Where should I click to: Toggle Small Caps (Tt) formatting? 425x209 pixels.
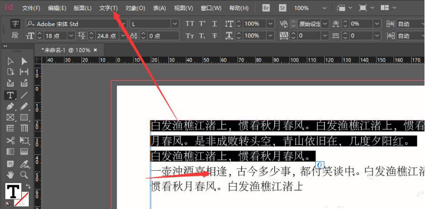(x=190, y=36)
